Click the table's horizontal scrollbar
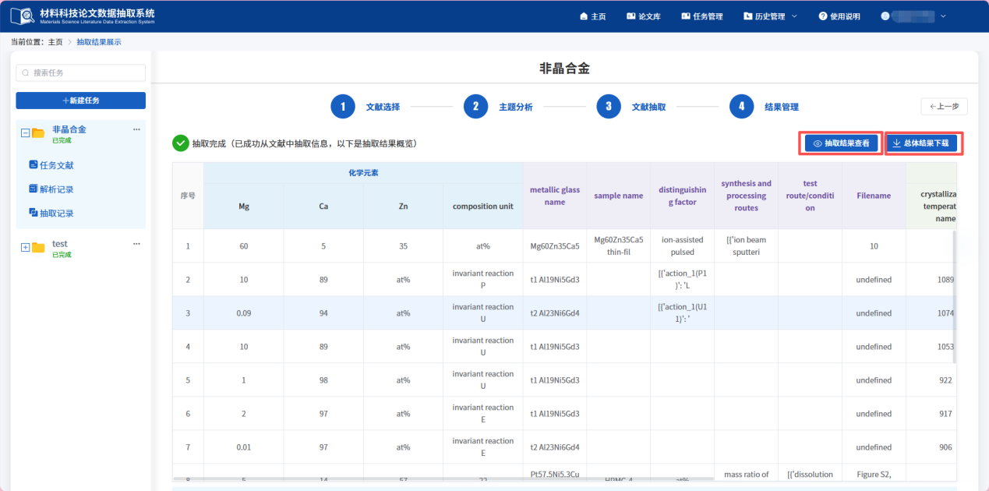Screen dimensions: 989x491 (444, 479)
